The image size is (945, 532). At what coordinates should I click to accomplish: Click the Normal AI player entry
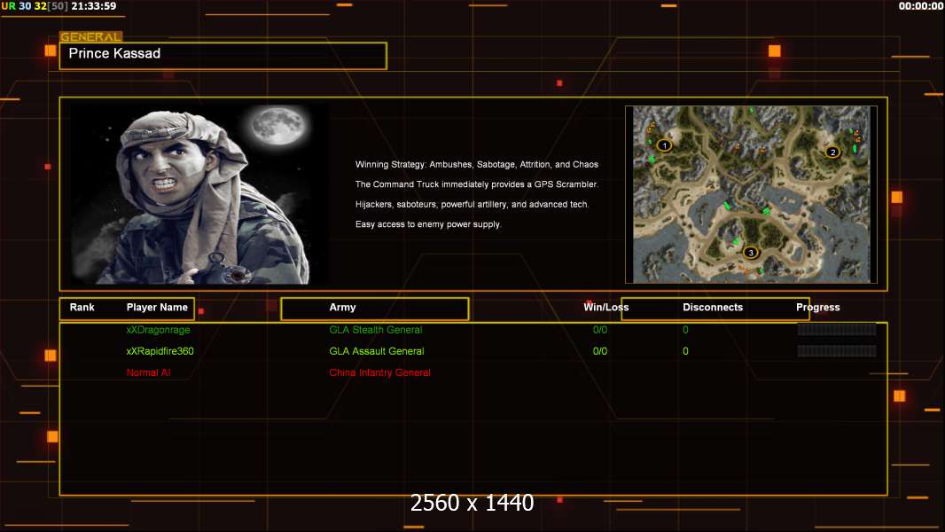[148, 372]
